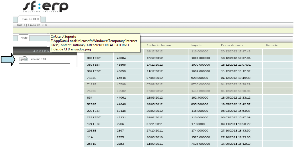This screenshot has width=294, height=147.
Task: Sort by the "Fecha de factura" column header
Action: pyautogui.click(x=159, y=45)
